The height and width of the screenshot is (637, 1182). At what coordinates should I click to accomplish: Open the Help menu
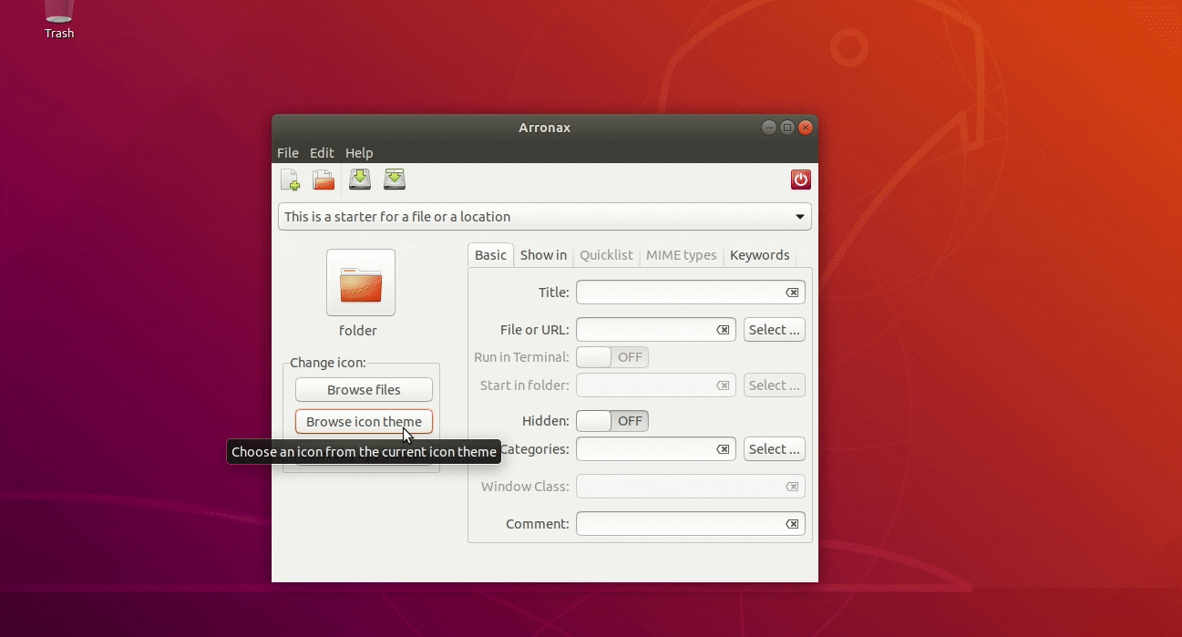(x=359, y=153)
